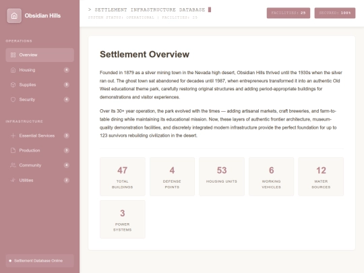Screen dimensions: 364x273
Task: Click the Power Systems stat card
Action: [123, 219]
